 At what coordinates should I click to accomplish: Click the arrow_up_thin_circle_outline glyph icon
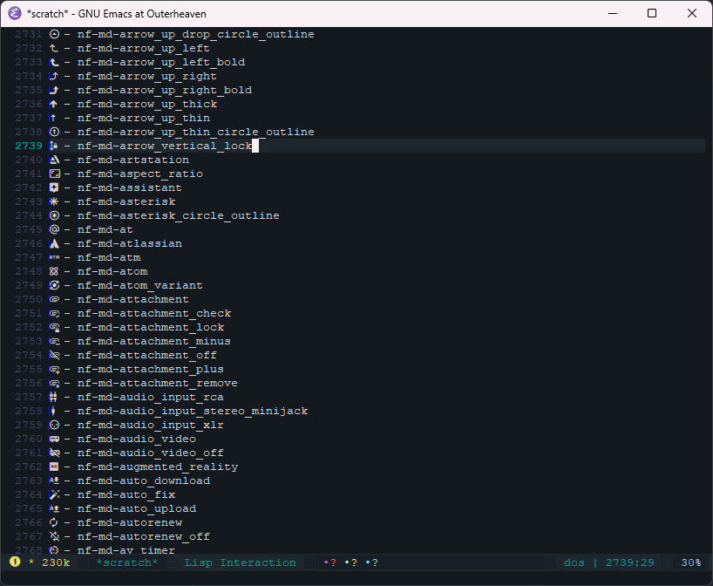[54, 132]
